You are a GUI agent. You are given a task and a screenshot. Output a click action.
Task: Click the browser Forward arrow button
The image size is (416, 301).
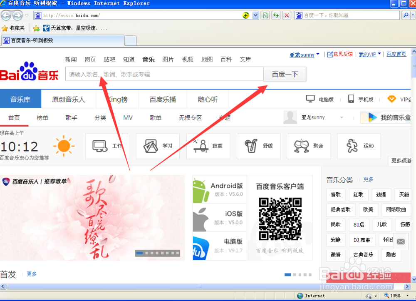(x=17, y=15)
